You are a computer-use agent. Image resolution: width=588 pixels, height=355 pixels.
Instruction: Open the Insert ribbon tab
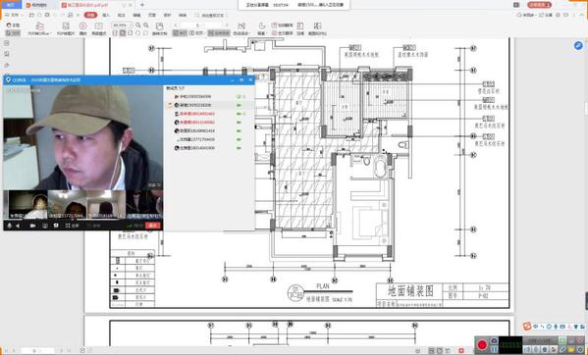[106, 15]
